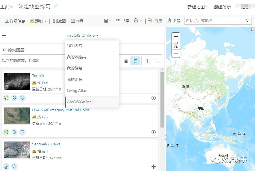The image size is (255, 171).
Task: Open the 测量 measure tool
Action: [x=155, y=21]
